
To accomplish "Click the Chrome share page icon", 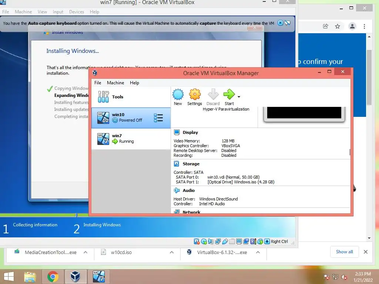I will click(326, 26).
